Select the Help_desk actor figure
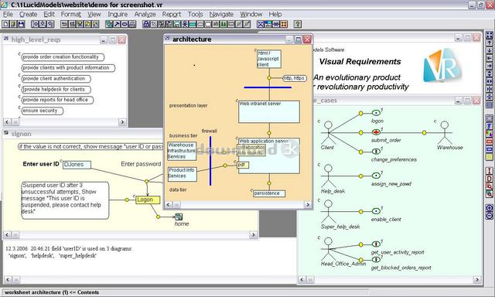 click(328, 176)
